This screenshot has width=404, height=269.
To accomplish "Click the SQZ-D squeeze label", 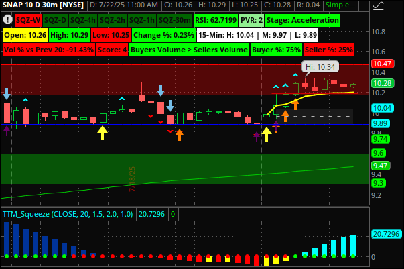I will click(55, 20).
